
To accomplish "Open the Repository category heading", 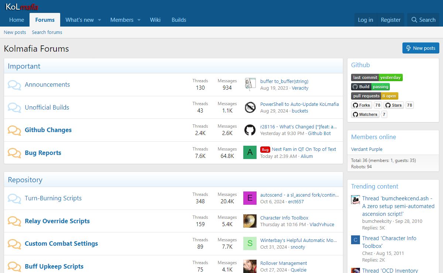I will (x=25, y=180).
